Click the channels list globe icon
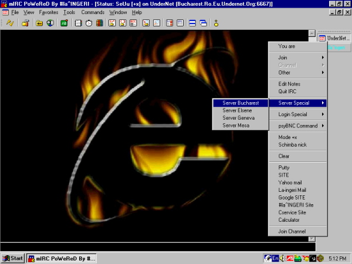This screenshot has height=264, width=352. (50, 23)
